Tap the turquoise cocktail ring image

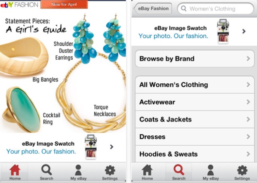[21, 109]
